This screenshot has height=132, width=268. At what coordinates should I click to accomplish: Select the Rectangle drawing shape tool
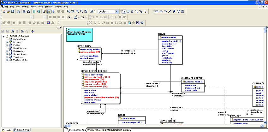coord(157,11)
